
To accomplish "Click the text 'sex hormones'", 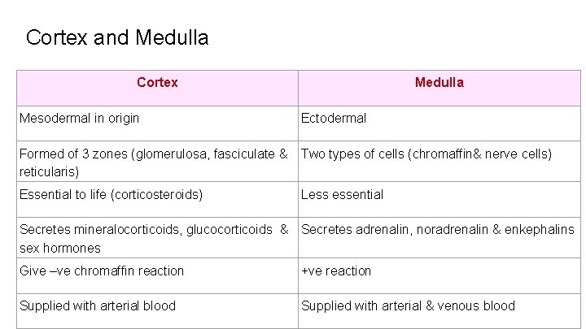I will (x=60, y=248).
